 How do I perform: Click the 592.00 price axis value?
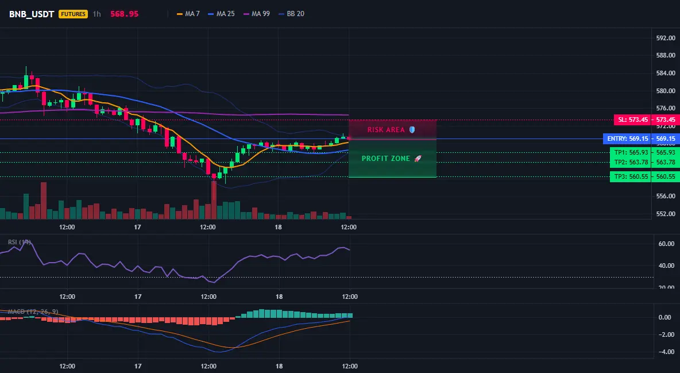tap(666, 38)
